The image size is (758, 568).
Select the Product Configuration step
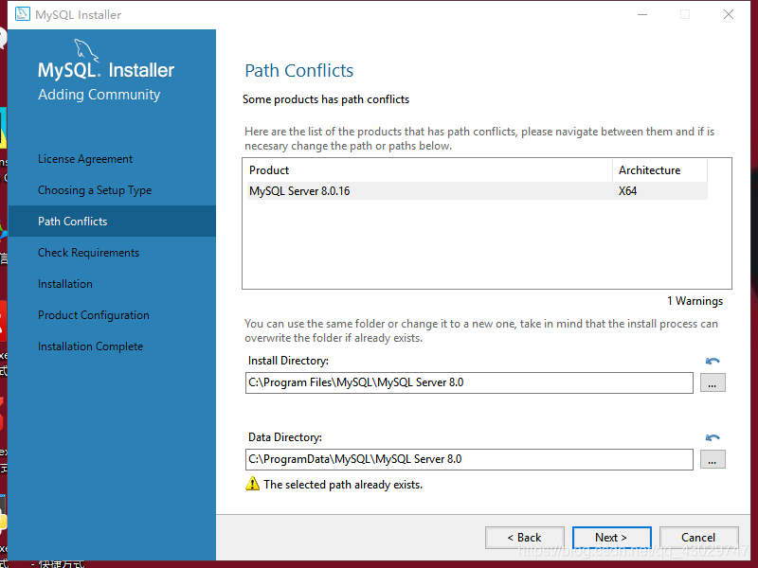click(94, 315)
